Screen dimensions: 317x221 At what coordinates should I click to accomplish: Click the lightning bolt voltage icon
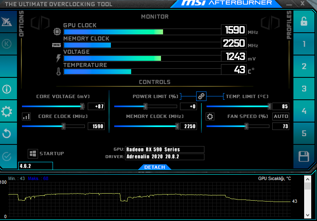[58, 58]
